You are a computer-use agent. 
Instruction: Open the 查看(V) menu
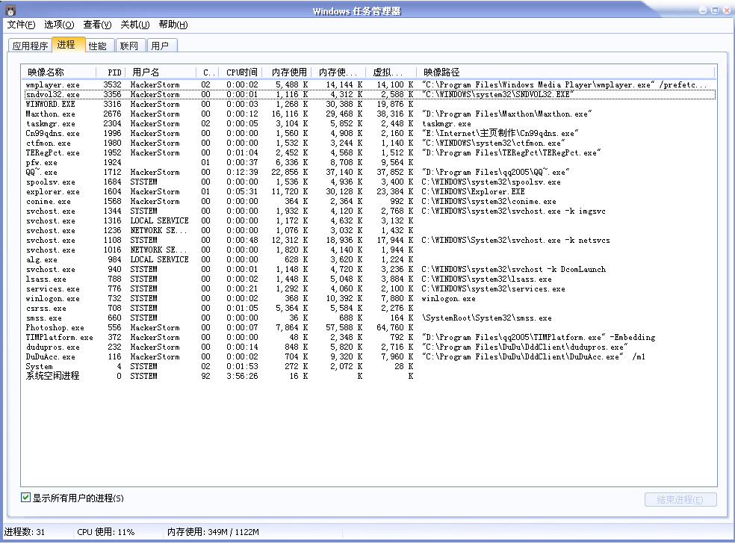click(x=97, y=25)
